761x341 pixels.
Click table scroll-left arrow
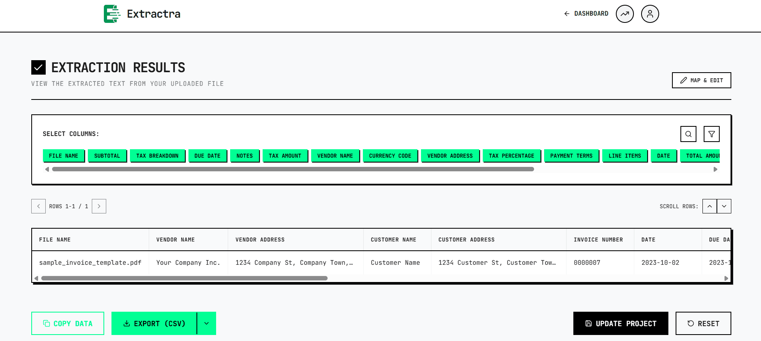[x=36, y=278]
